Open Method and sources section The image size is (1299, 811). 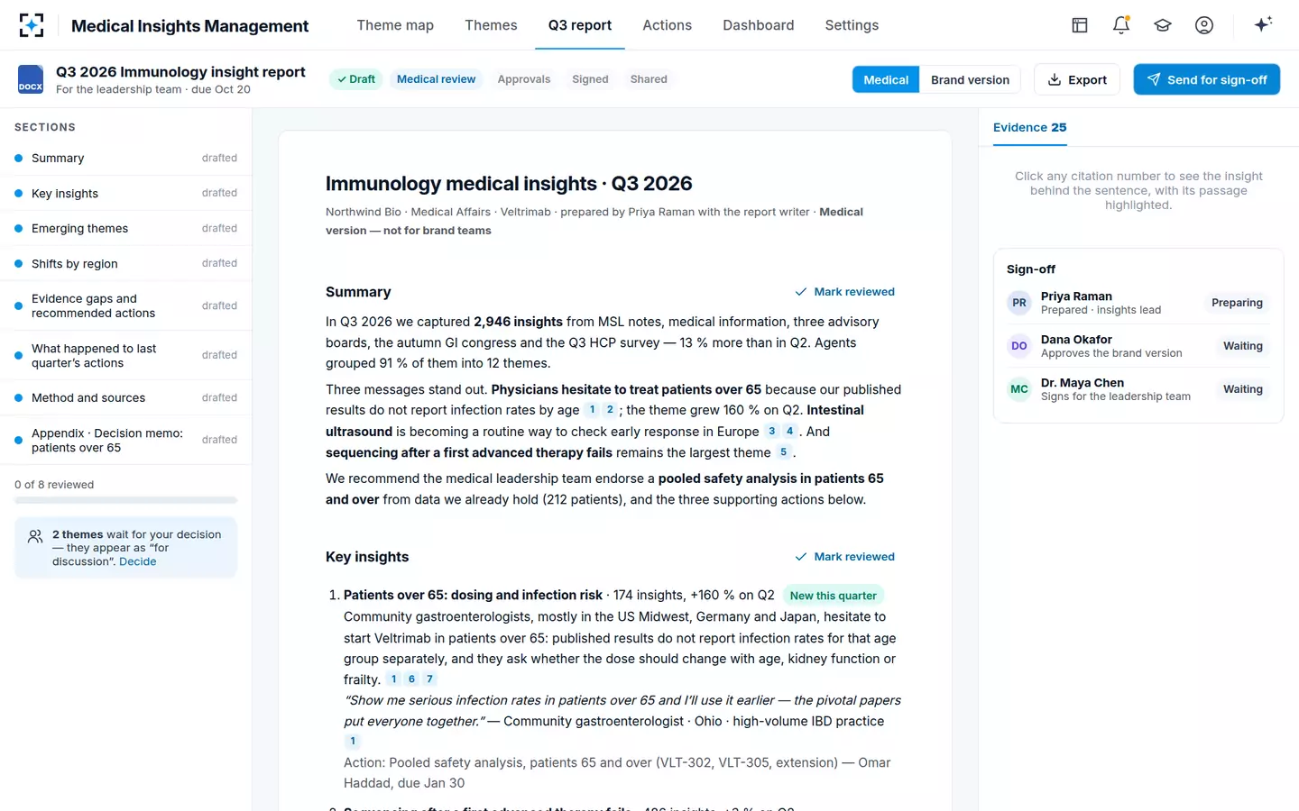[126, 397]
